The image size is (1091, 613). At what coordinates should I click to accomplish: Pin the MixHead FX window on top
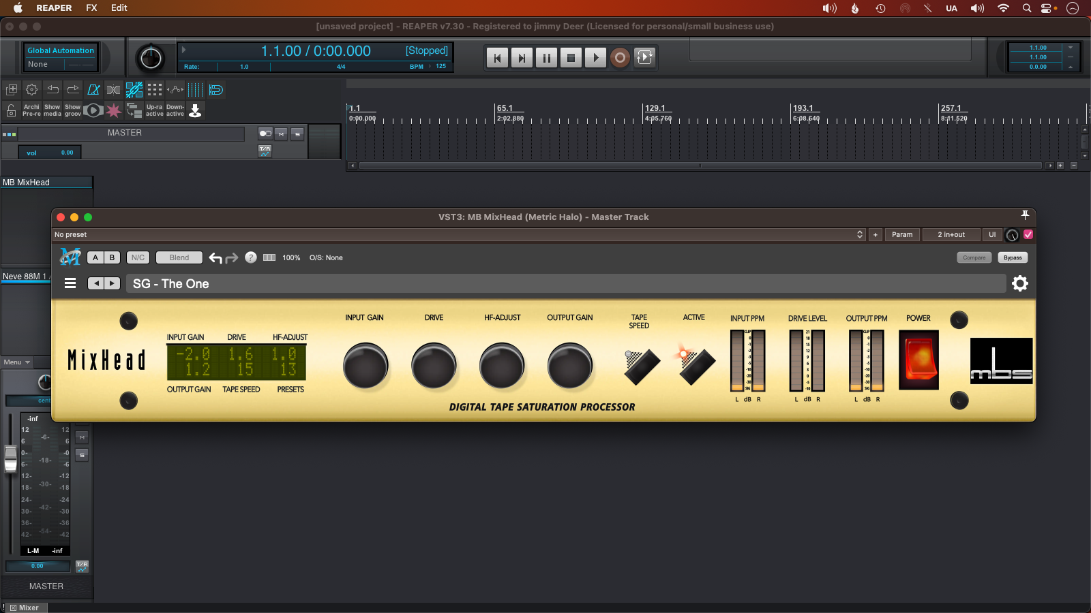coord(1025,215)
